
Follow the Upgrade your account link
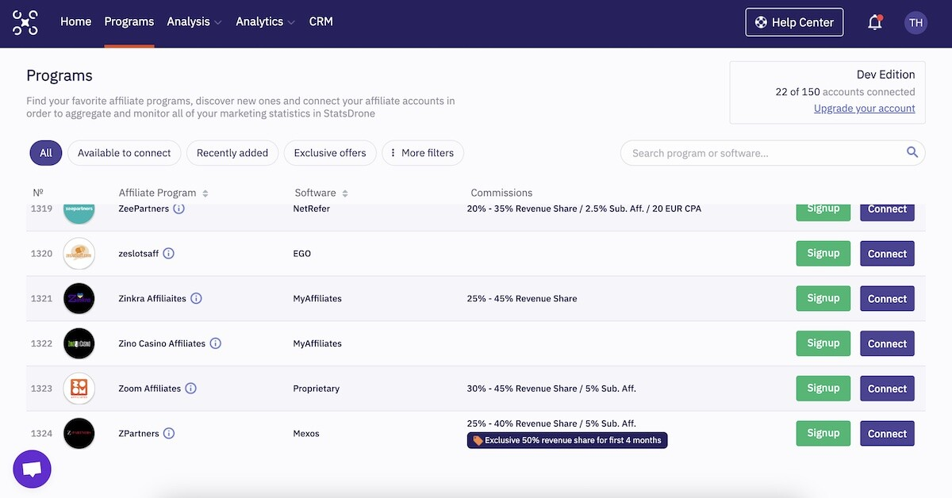(x=864, y=109)
